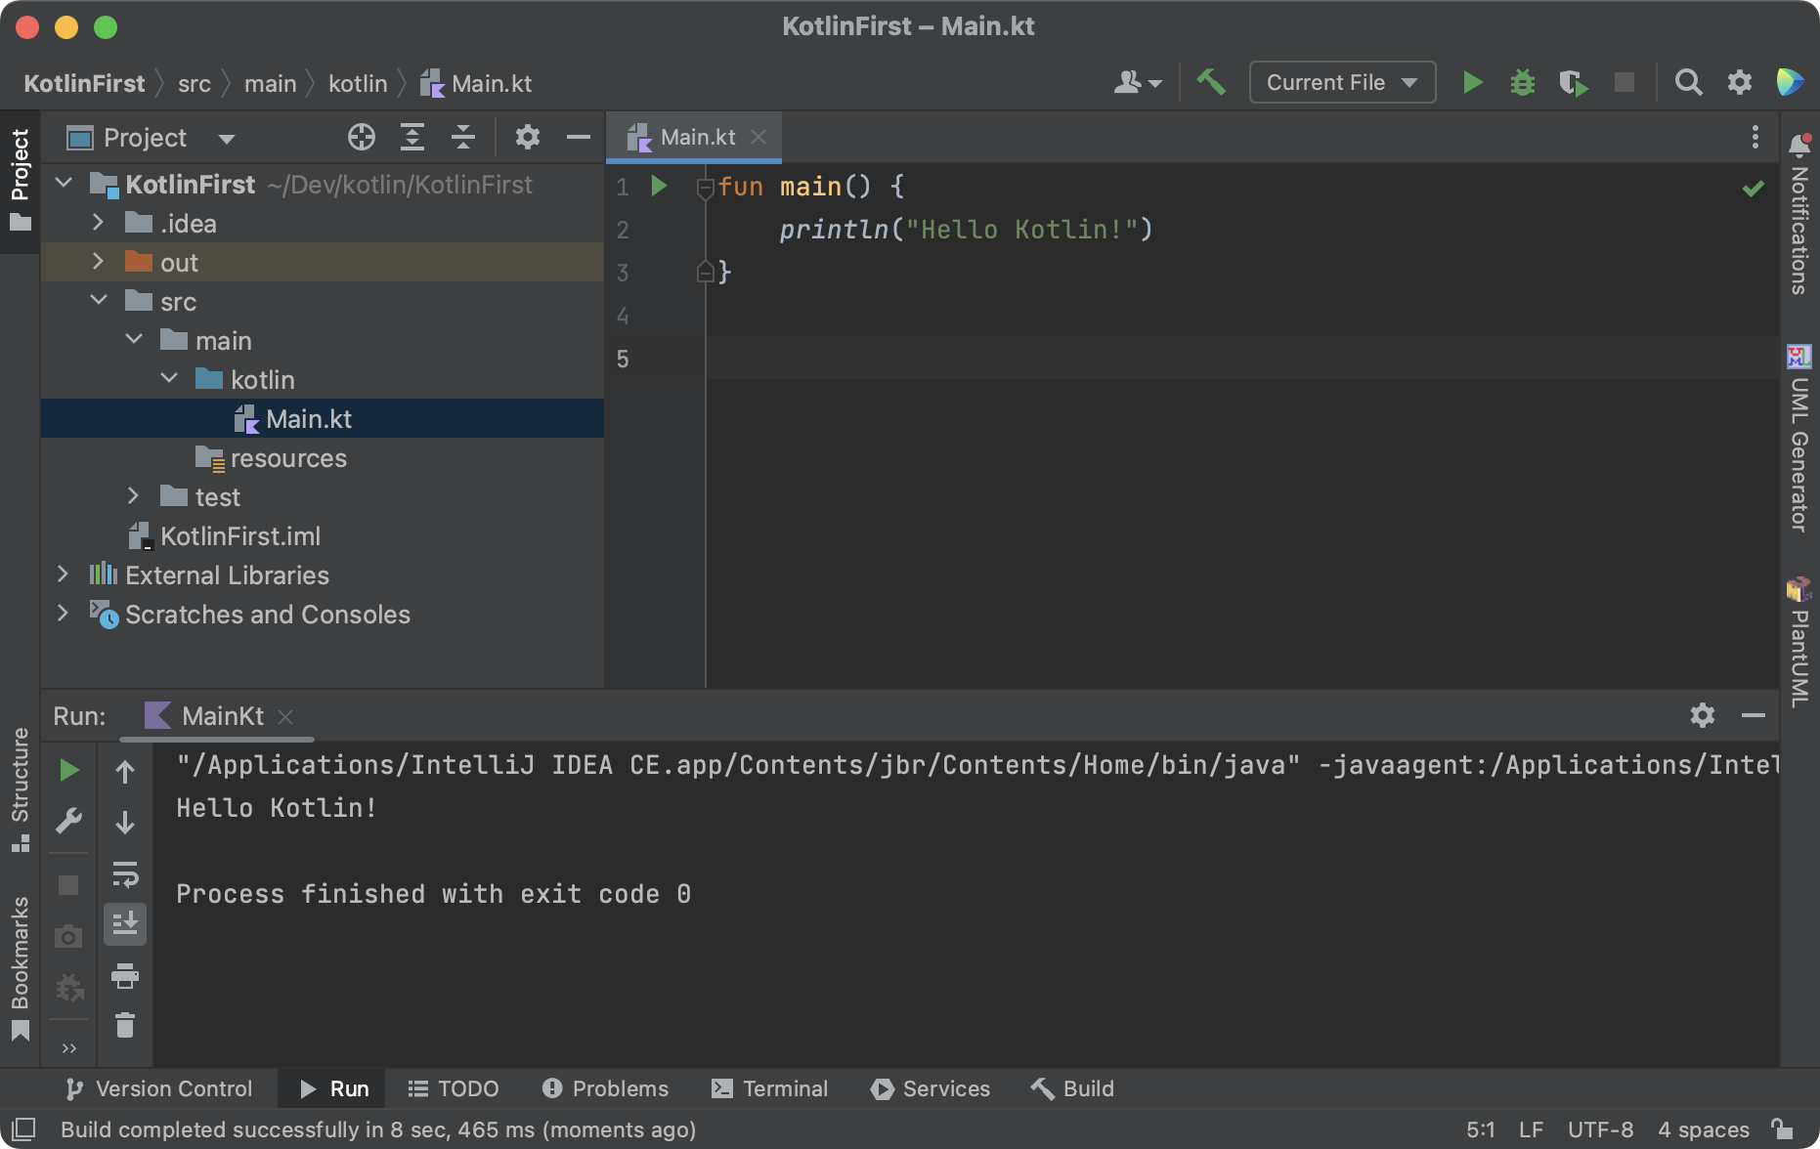
Task: Toggle the Project side tab
Action: point(20,180)
